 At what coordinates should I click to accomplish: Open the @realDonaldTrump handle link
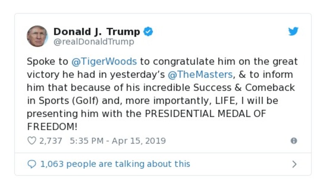point(94,42)
